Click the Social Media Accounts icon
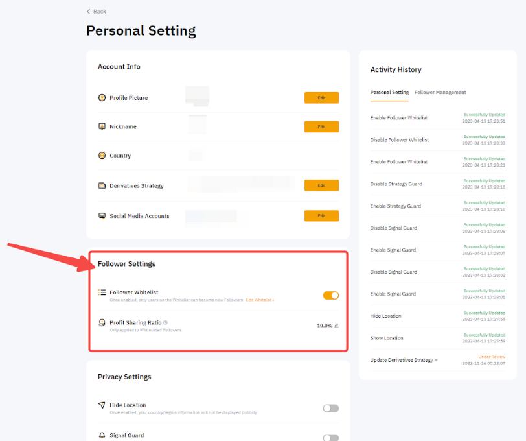This screenshot has width=526, height=441. pyautogui.click(x=102, y=216)
